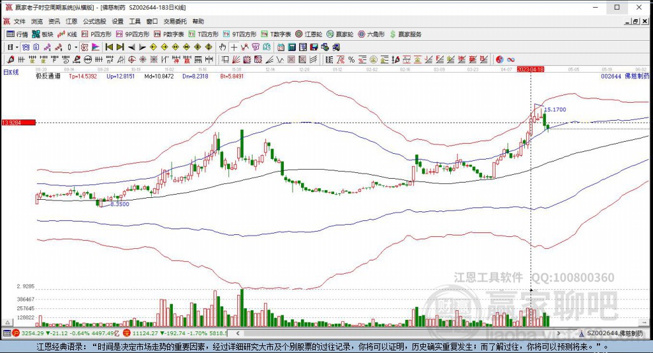Select the rectangle frame drawing tool
Screen dimensions: 653x353
pyautogui.click(x=225, y=59)
